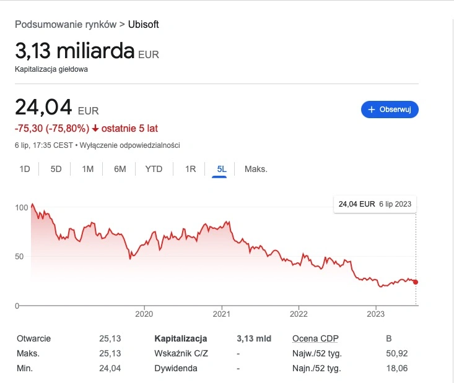Click the red endpoint dot on chart
454x383 pixels.
click(416, 282)
